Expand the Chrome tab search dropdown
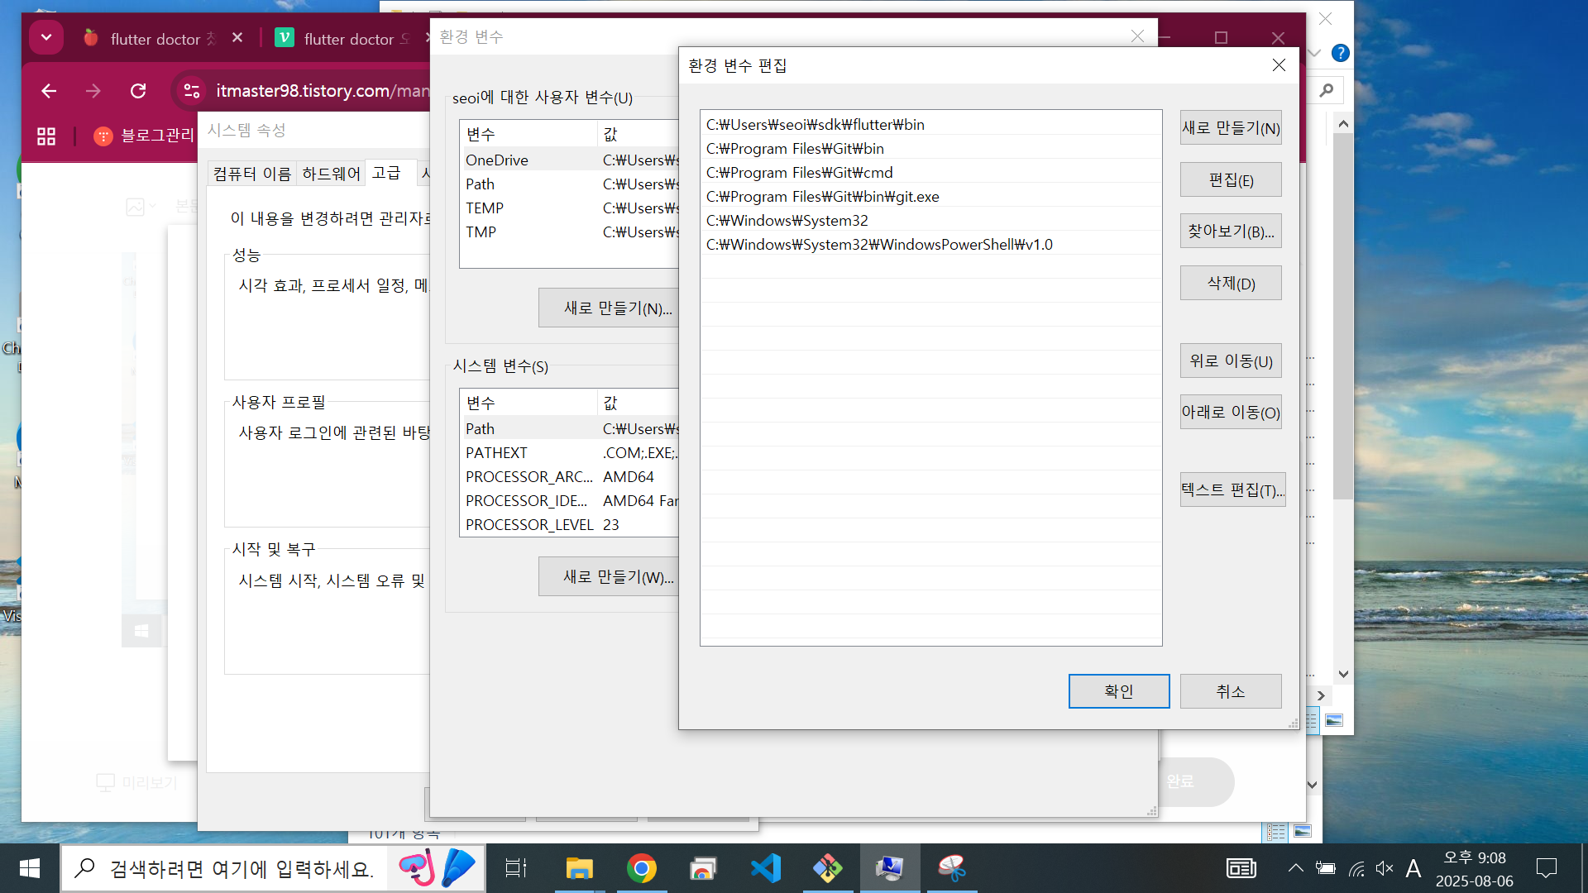 46,37
